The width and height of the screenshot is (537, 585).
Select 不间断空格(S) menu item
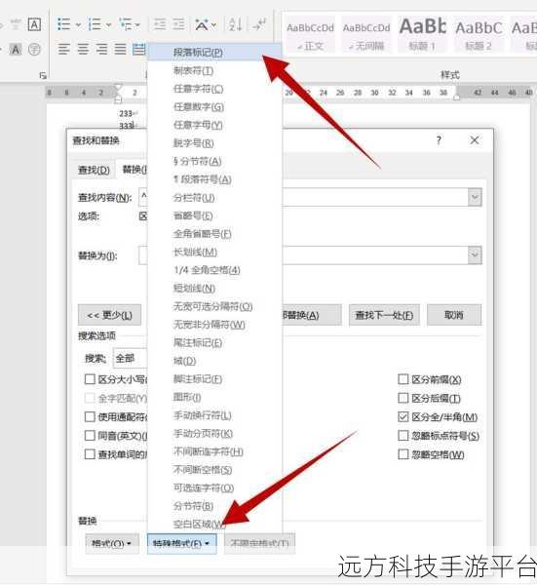click(x=214, y=470)
